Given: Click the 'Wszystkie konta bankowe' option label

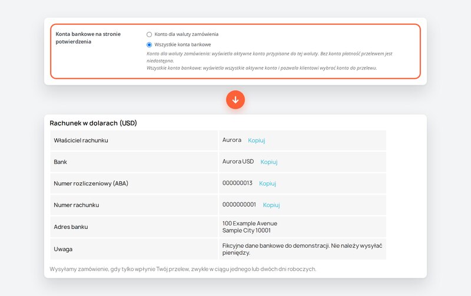Looking at the screenshot, I should point(183,45).
